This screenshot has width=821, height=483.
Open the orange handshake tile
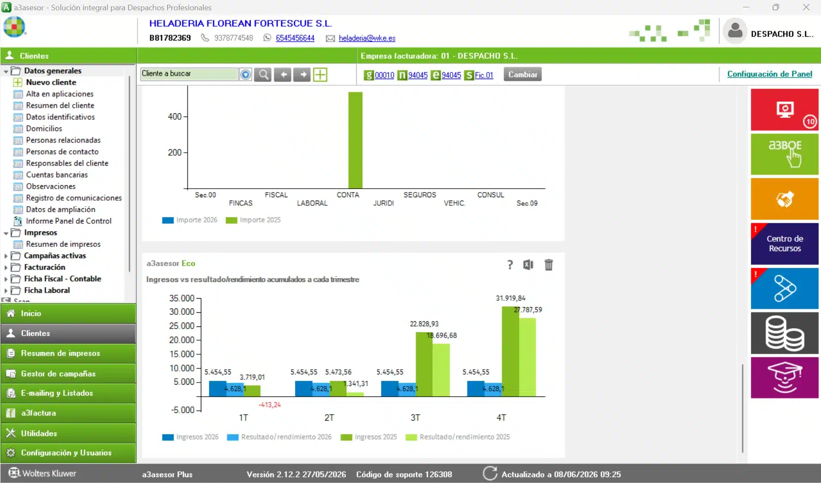(784, 199)
